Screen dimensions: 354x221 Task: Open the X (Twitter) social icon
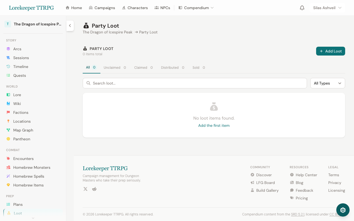(85, 189)
